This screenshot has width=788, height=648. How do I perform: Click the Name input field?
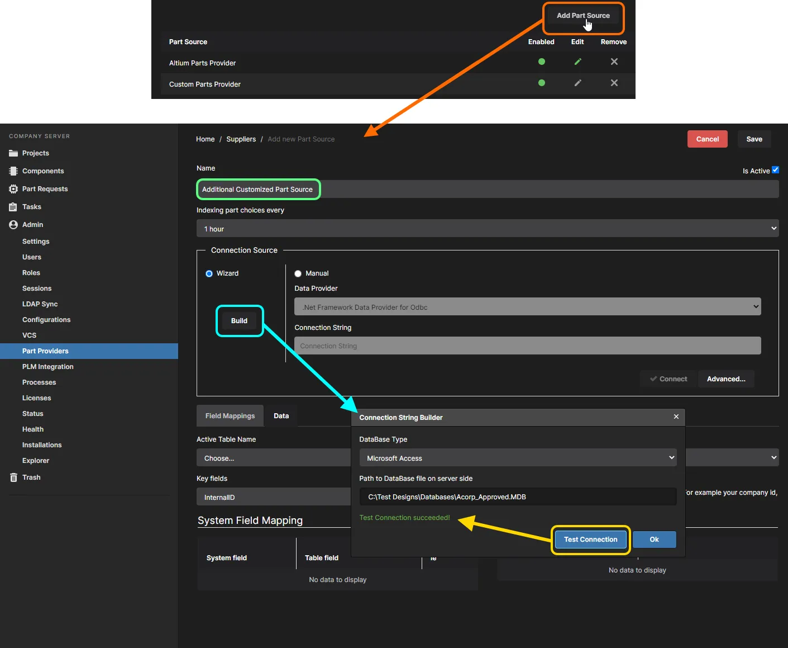[488, 189]
